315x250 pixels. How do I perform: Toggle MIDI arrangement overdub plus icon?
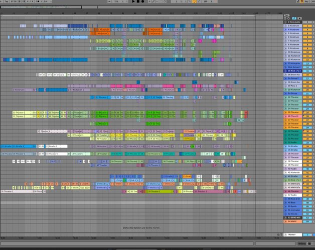click(x=149, y=1)
